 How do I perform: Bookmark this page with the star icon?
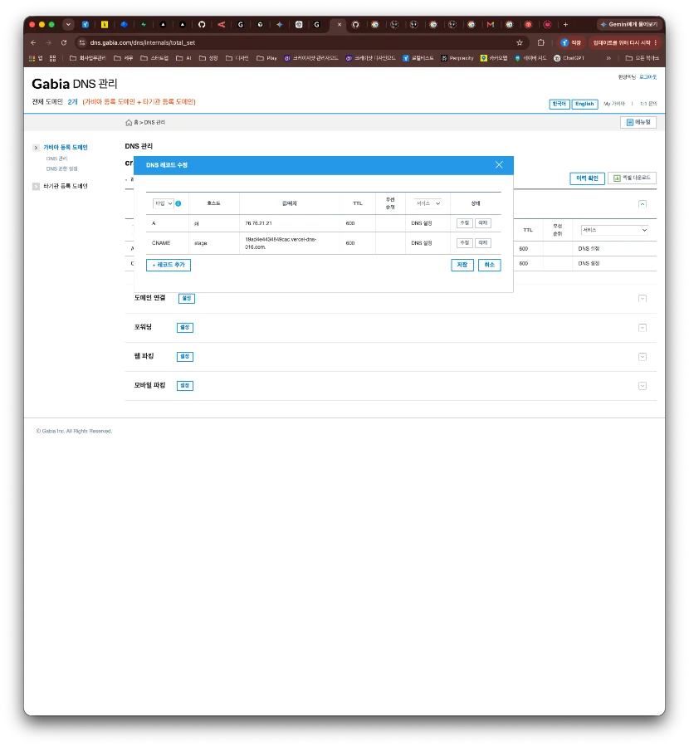click(520, 43)
